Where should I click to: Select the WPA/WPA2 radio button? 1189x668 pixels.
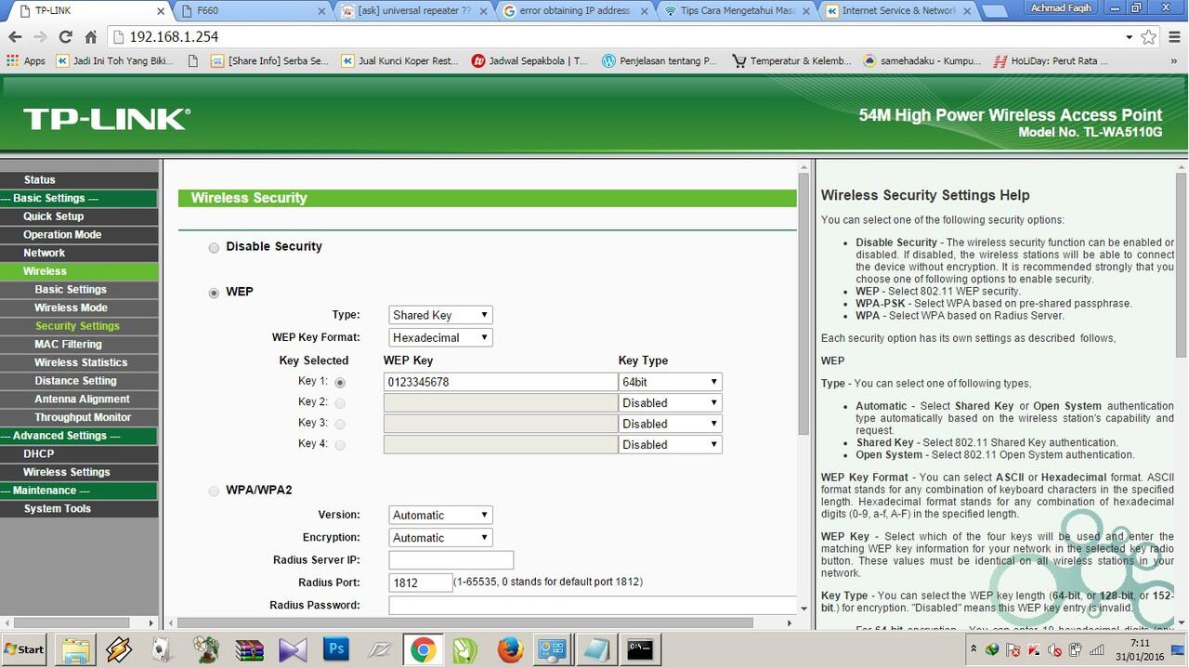coord(215,491)
